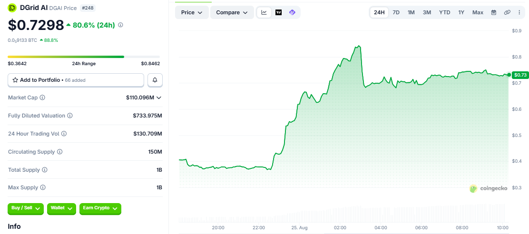
Task: Select the line chart view icon
Action: [264, 12]
